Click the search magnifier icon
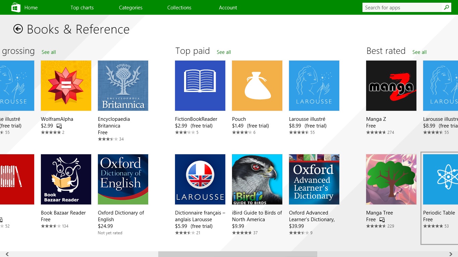Viewport: 458px width, 257px height. pos(446,7)
